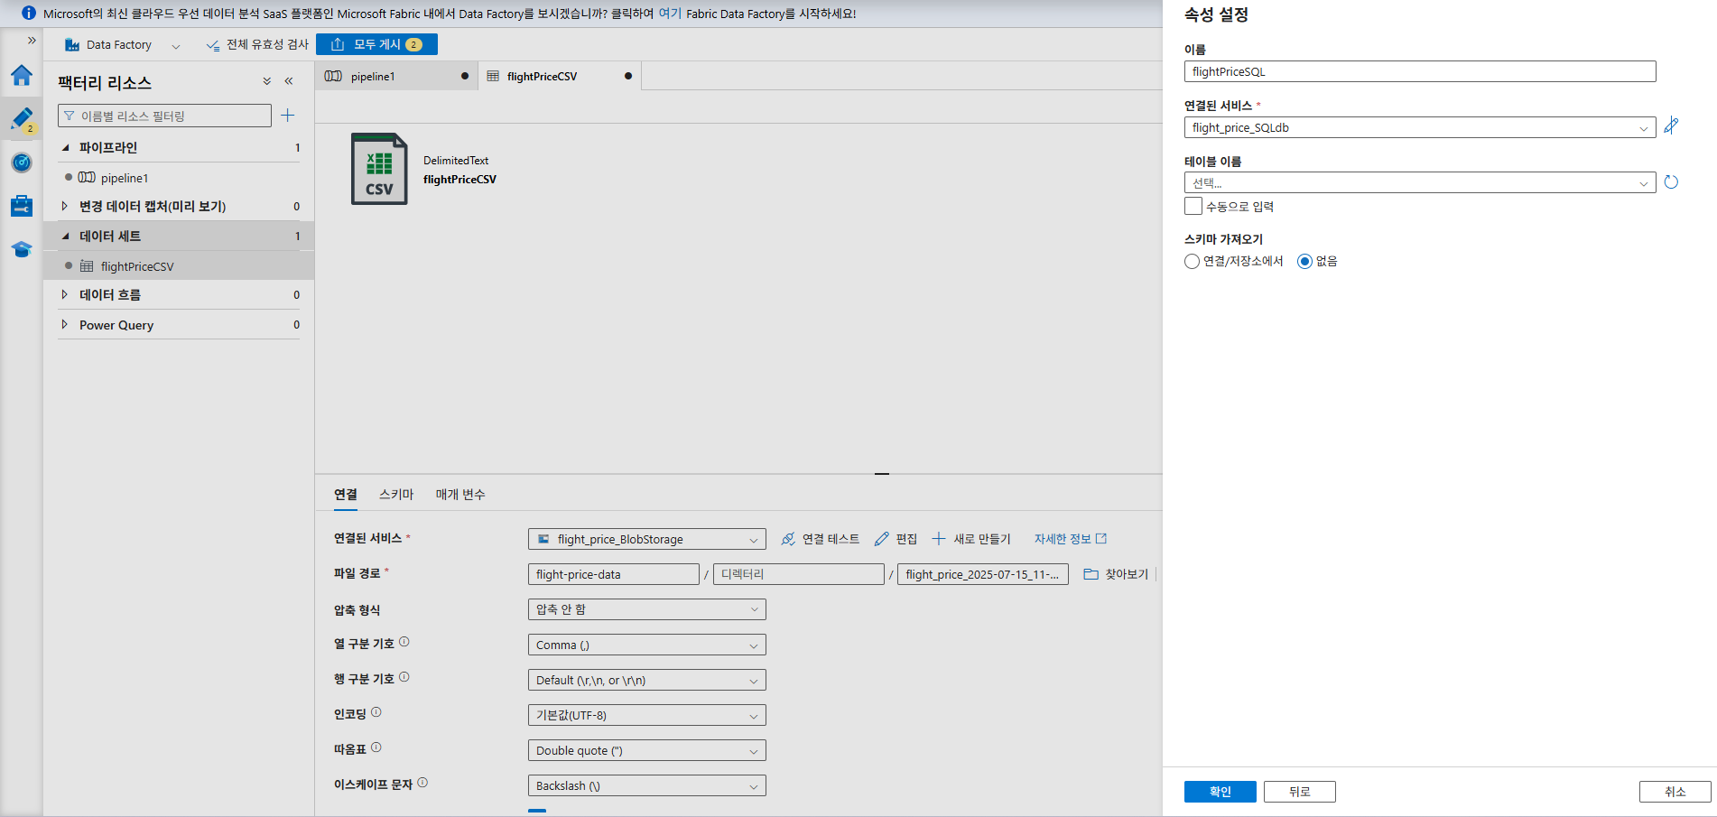This screenshot has width=1717, height=817.
Task: Click the 취소 cancel button
Action: [1675, 792]
